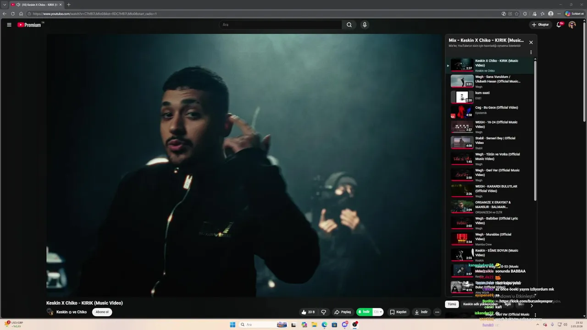Play WEGH - KARARDI BULUTLAR playlist item
Screen dimensions: 587x330
(490, 191)
